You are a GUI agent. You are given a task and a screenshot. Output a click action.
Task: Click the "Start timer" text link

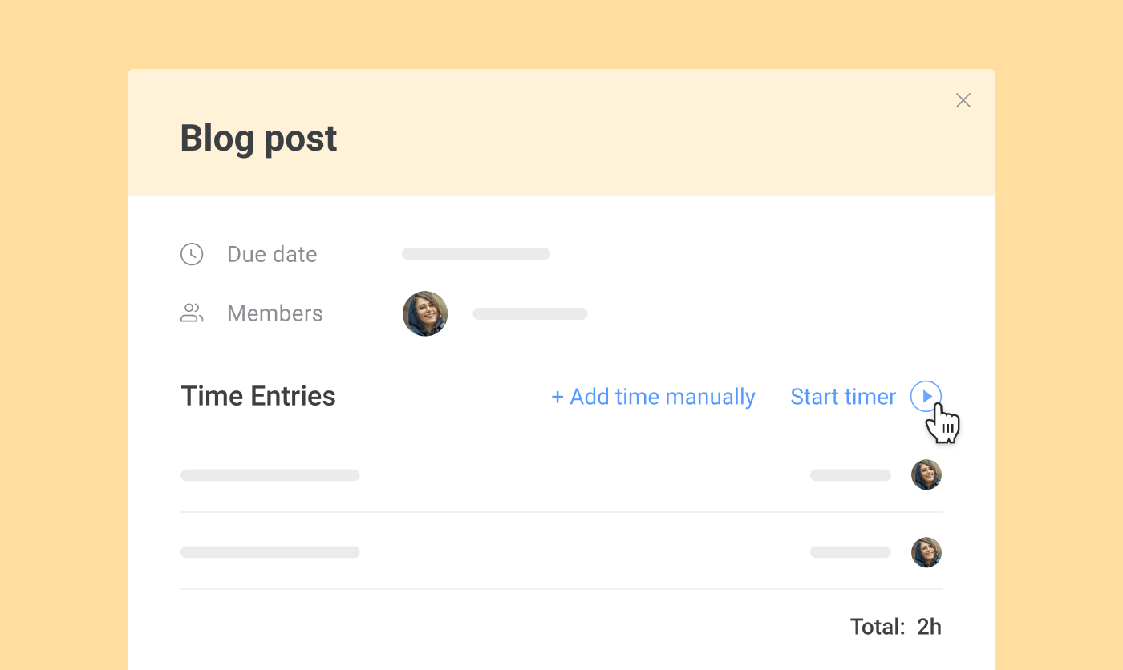[x=843, y=397]
